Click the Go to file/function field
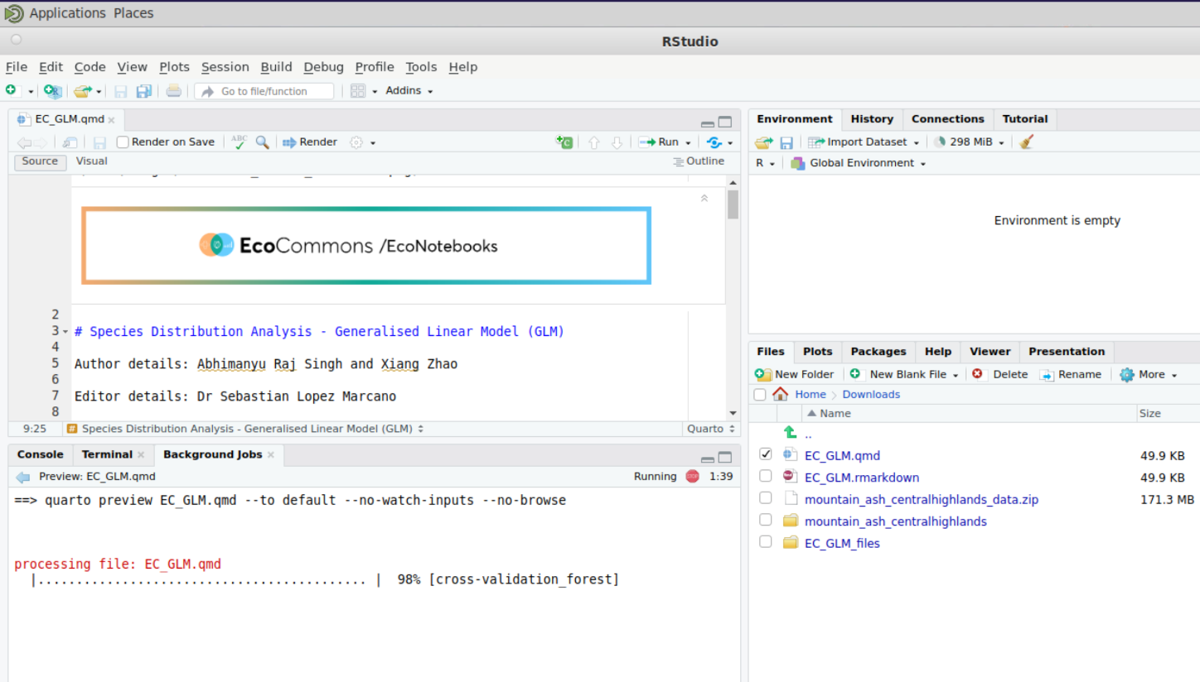The height and width of the screenshot is (682, 1200). [x=264, y=91]
